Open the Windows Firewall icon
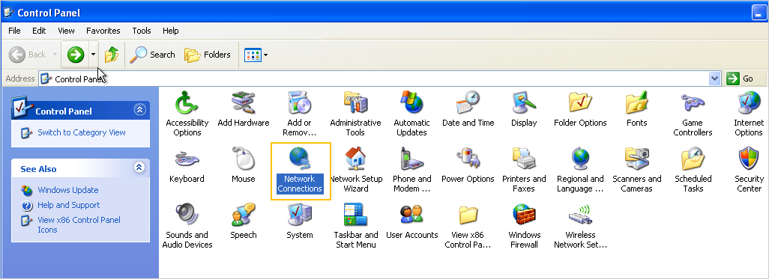The width and height of the screenshot is (769, 279). pyautogui.click(x=524, y=215)
